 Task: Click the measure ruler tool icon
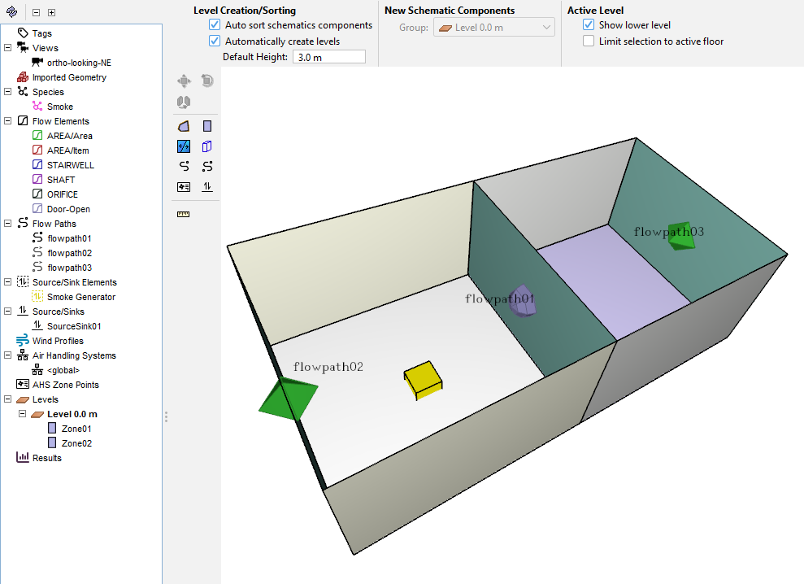pos(183,214)
